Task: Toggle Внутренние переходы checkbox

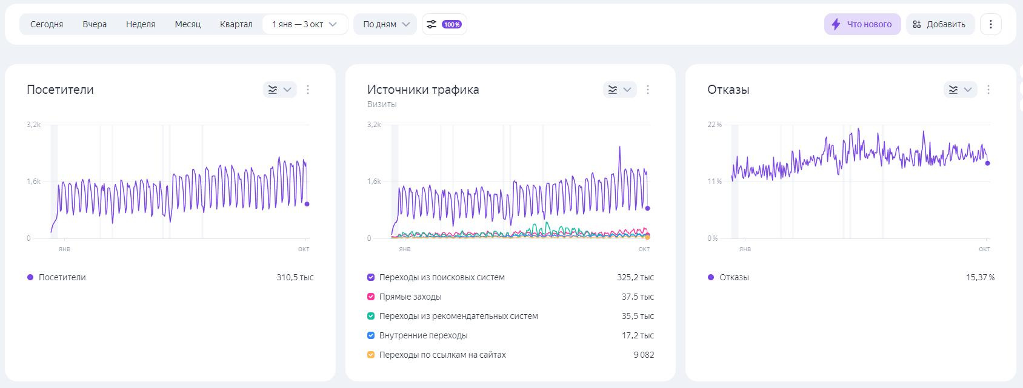Action: coord(371,335)
